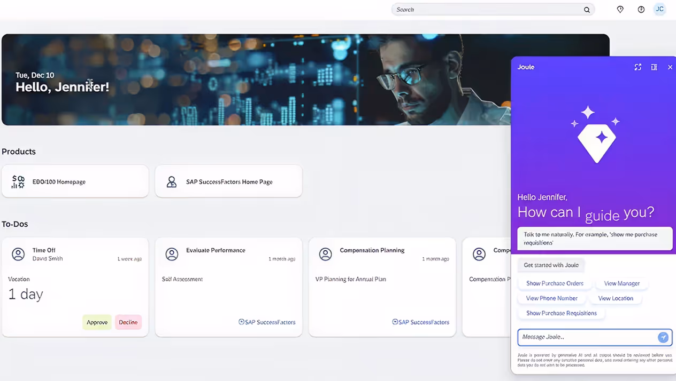Click the To-Dos section heading
Viewport: 676px width, 381px height.
pos(15,224)
